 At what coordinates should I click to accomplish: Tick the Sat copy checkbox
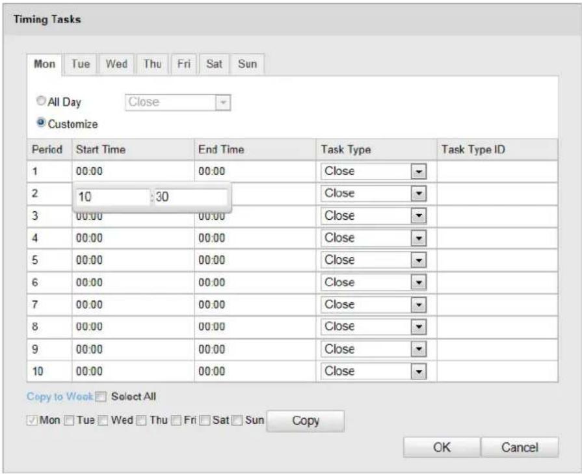pyautogui.click(x=205, y=421)
